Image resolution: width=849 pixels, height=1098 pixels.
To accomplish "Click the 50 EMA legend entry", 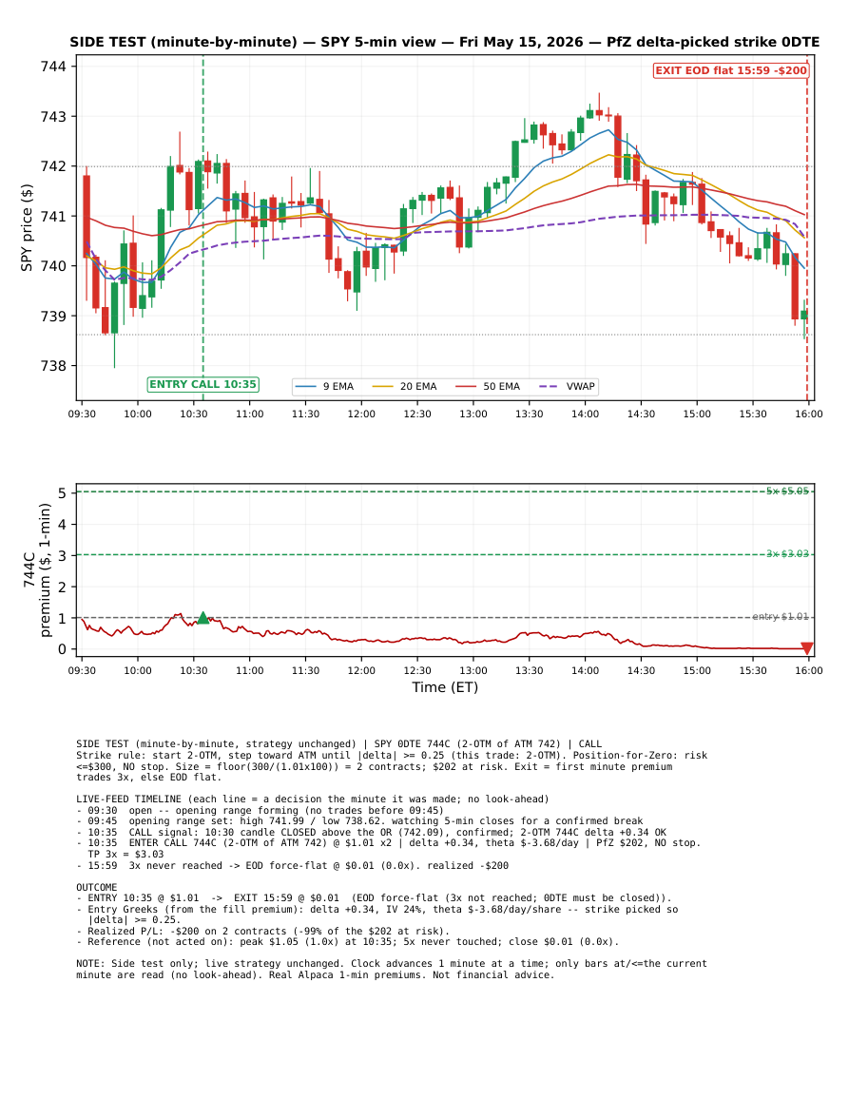I will [x=489, y=387].
